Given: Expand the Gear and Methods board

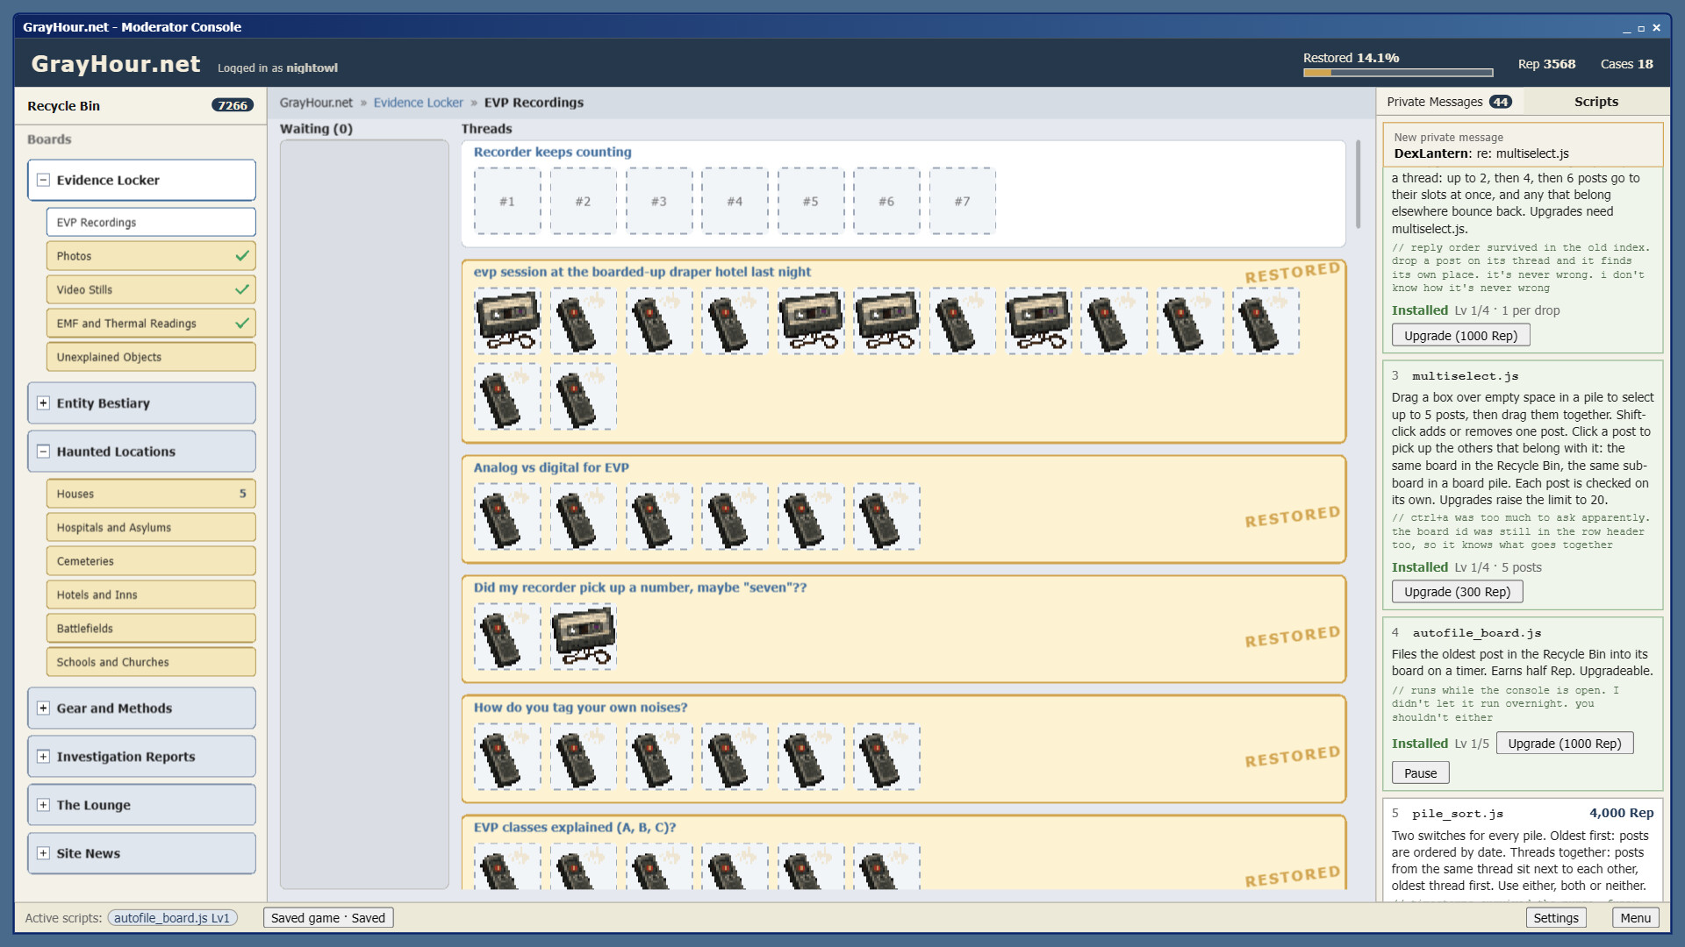Looking at the screenshot, I should tap(43, 708).
